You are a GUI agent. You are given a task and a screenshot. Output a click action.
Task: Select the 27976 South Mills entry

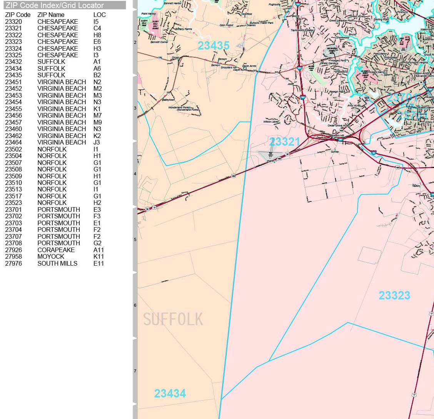pyautogui.click(x=55, y=263)
